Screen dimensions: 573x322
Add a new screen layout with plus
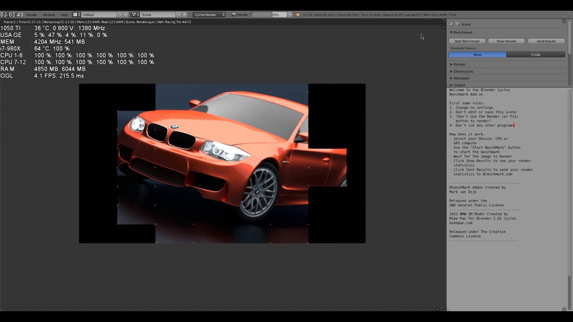pos(120,15)
